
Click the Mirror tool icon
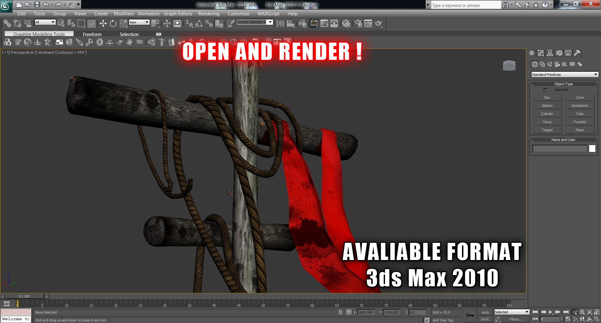(x=280, y=23)
